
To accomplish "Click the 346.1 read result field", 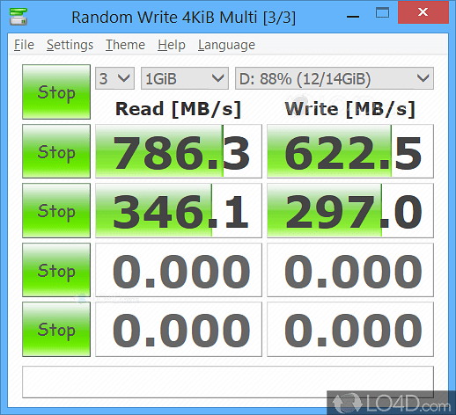I will pos(179,210).
